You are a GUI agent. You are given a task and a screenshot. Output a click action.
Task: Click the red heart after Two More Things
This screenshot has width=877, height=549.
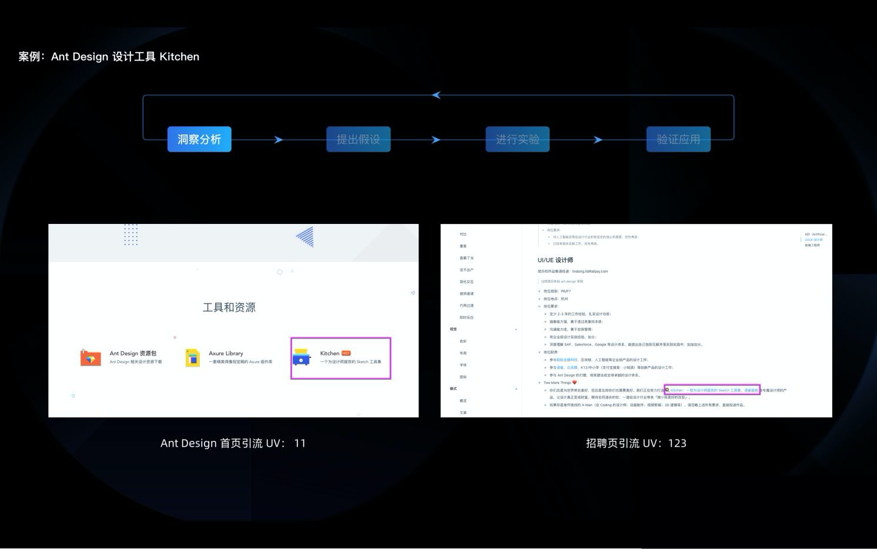coord(574,383)
